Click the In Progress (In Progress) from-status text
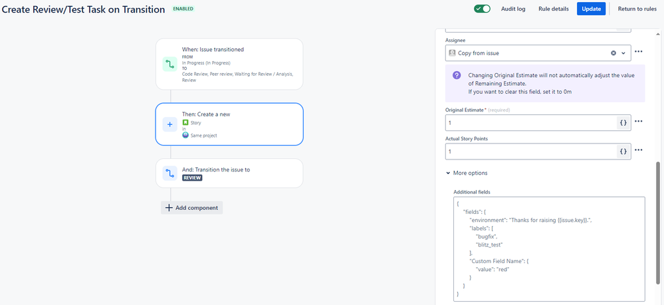 point(206,62)
